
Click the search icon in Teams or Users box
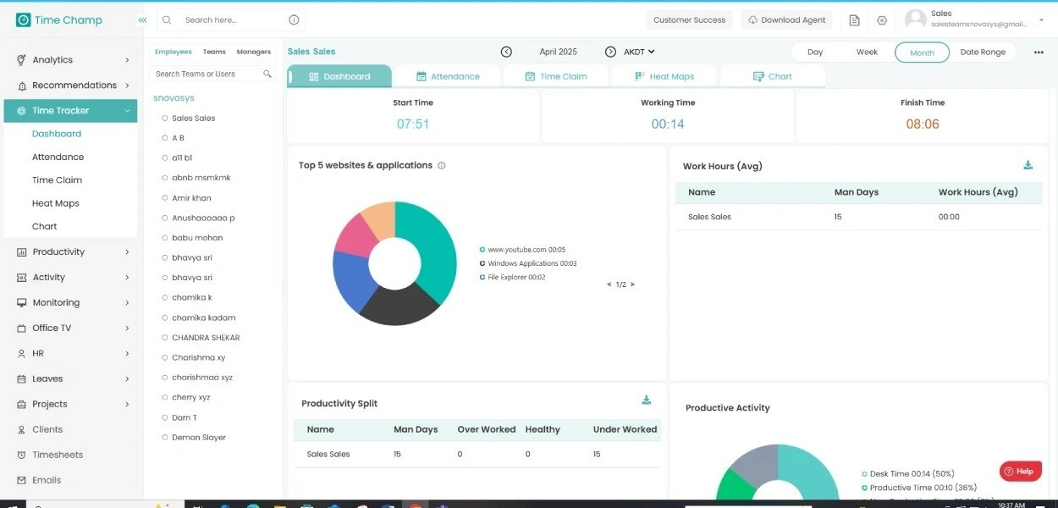coord(267,74)
